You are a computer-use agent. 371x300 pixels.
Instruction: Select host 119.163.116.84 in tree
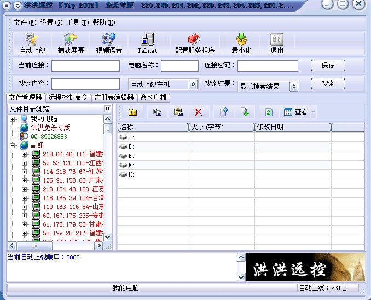click(73, 207)
